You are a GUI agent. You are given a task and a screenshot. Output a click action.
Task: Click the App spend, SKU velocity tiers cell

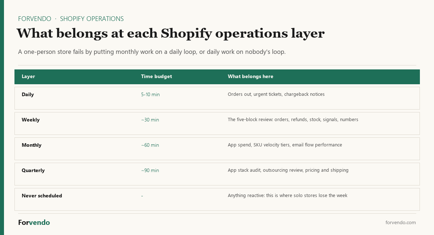tap(285, 145)
